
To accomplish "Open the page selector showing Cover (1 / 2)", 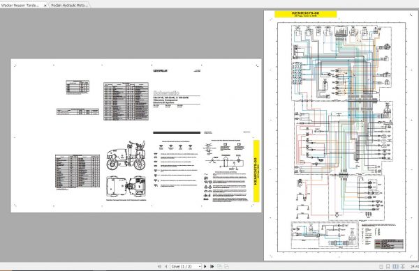I will pyautogui.click(x=186, y=266).
